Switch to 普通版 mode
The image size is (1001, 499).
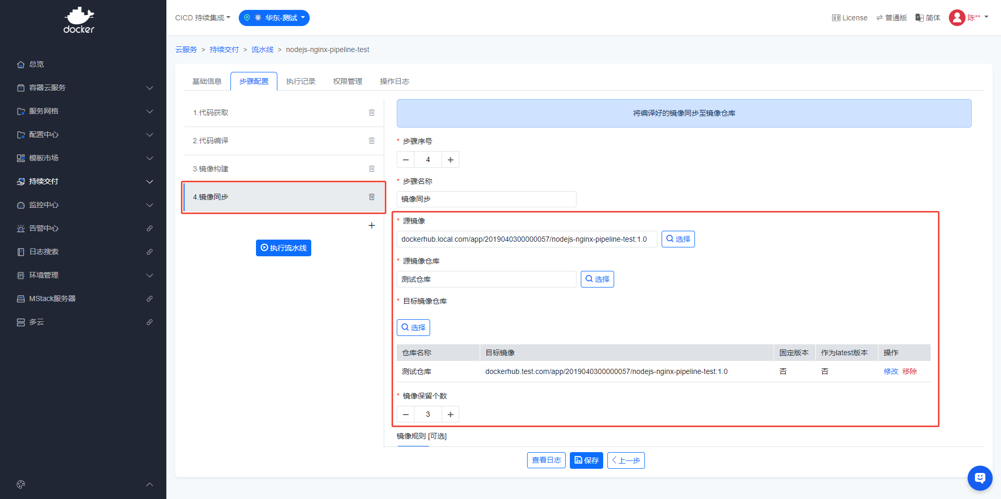pyautogui.click(x=892, y=18)
